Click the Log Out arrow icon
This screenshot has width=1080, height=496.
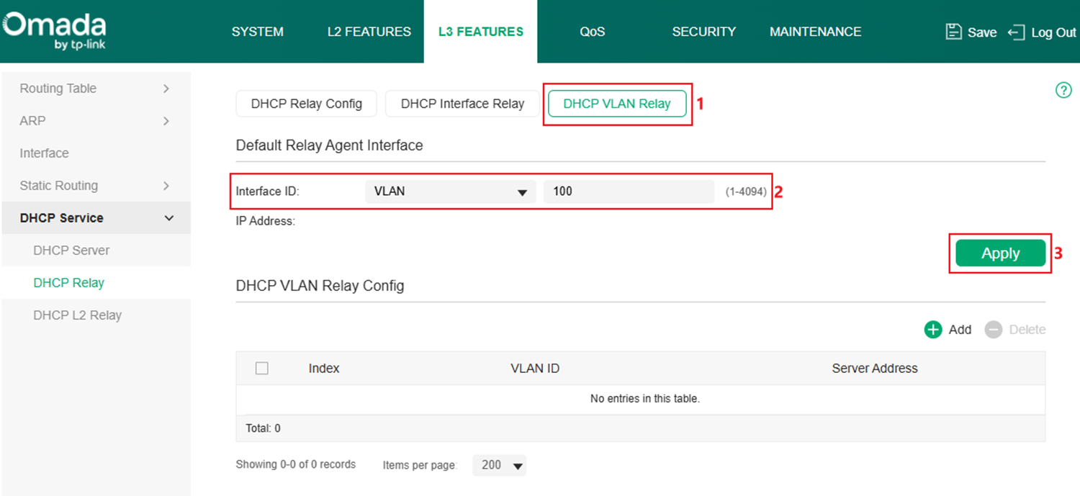[1016, 32]
